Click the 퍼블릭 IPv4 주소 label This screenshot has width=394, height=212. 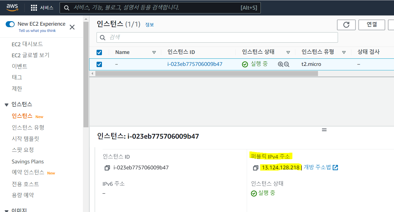[x=270, y=156]
